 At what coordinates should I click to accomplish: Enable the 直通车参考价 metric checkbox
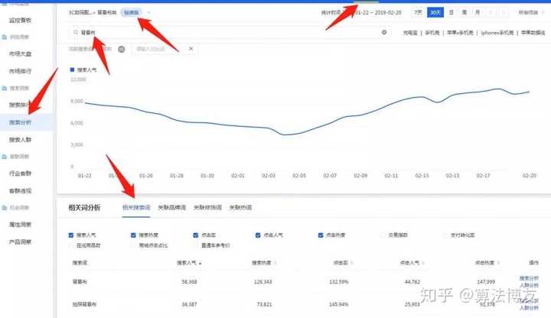pos(196,245)
